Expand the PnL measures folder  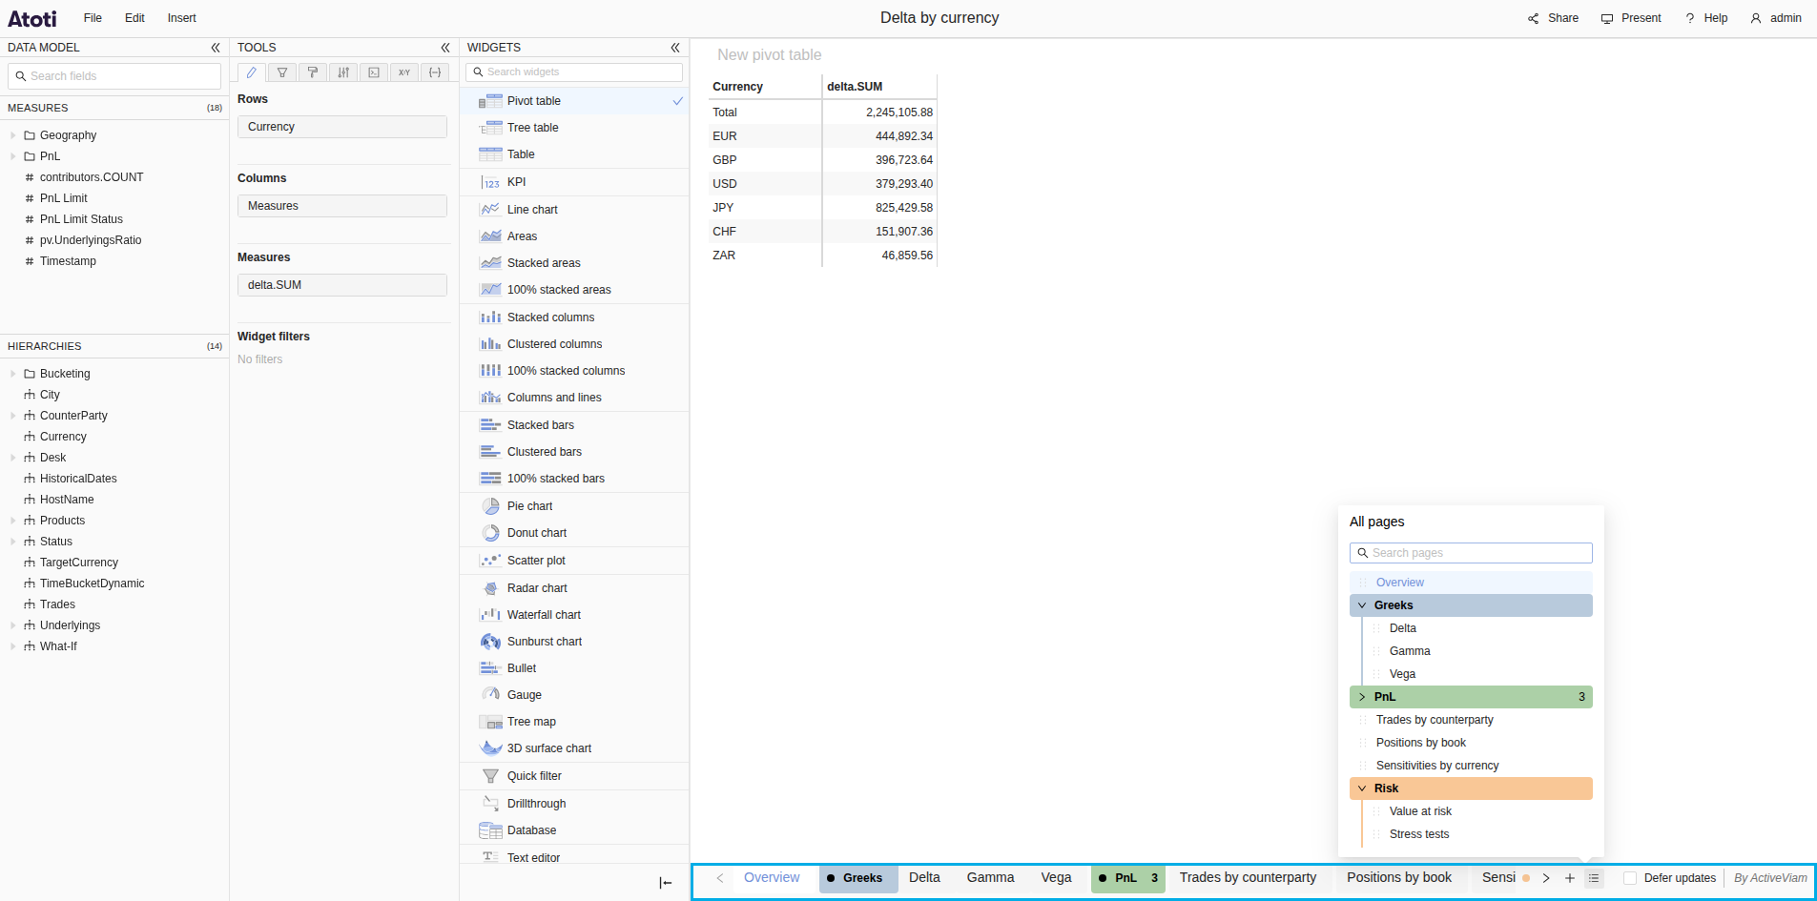pyautogui.click(x=13, y=156)
